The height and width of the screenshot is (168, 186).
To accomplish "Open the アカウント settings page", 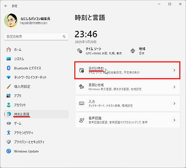I will pyautogui.click(x=36, y=105).
